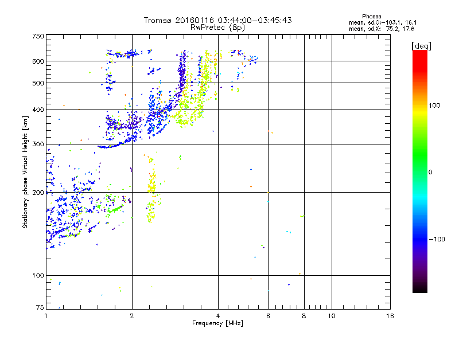Click the y-axis tick label '200'
This screenshot has width=459, height=344.
point(38,193)
